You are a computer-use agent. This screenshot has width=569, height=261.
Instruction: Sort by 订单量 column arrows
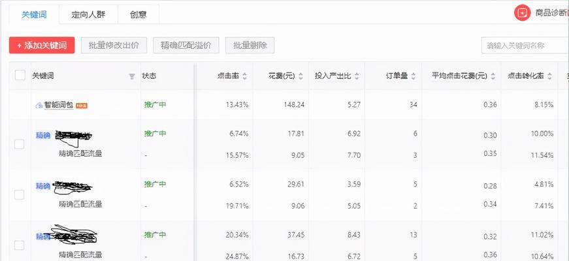(x=414, y=76)
